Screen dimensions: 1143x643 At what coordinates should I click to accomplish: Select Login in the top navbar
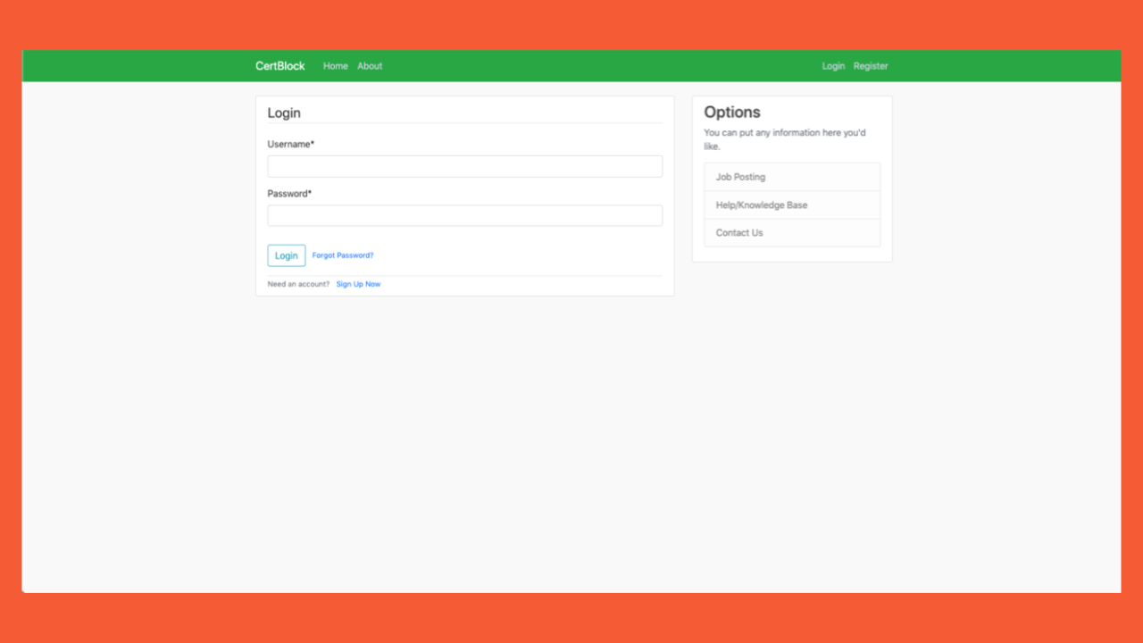pyautogui.click(x=833, y=66)
